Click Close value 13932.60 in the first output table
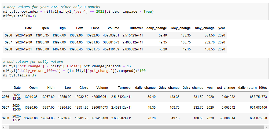The image size is (272, 129). (93, 35)
